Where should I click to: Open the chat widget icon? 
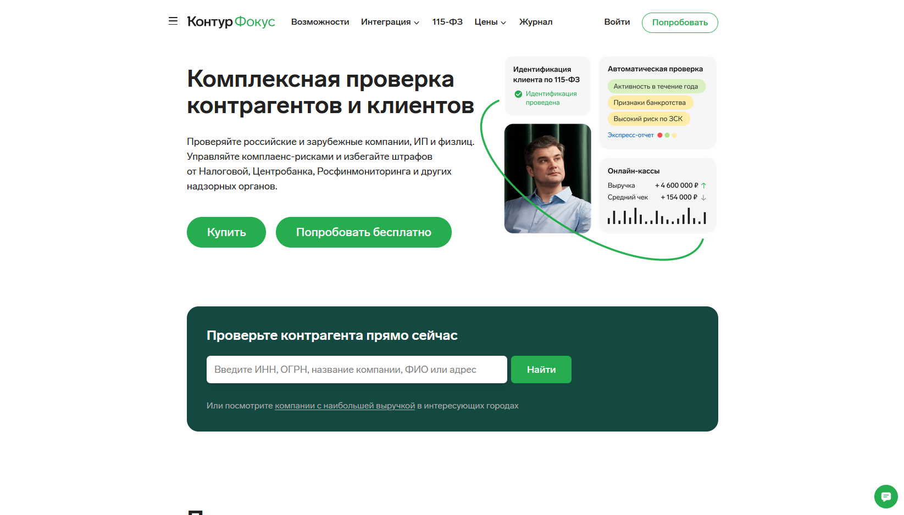(x=886, y=496)
